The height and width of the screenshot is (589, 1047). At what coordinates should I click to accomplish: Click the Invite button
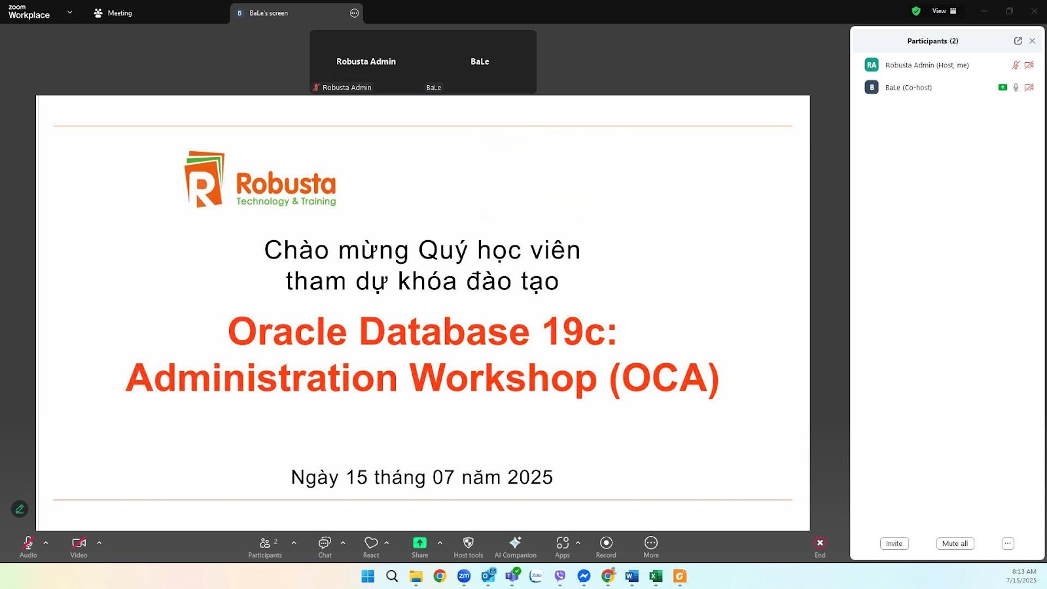click(894, 543)
